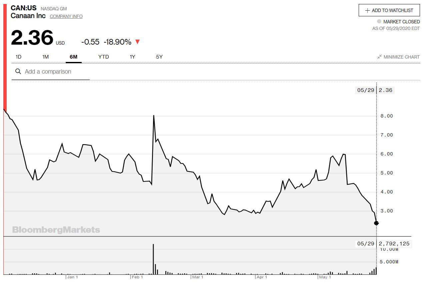This screenshot has width=430, height=286.
Task: Click the -0.55 change value
Action: 90,42
